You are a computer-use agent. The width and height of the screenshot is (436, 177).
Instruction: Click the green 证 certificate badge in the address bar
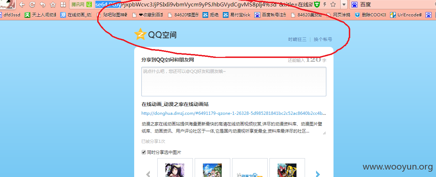89,5
